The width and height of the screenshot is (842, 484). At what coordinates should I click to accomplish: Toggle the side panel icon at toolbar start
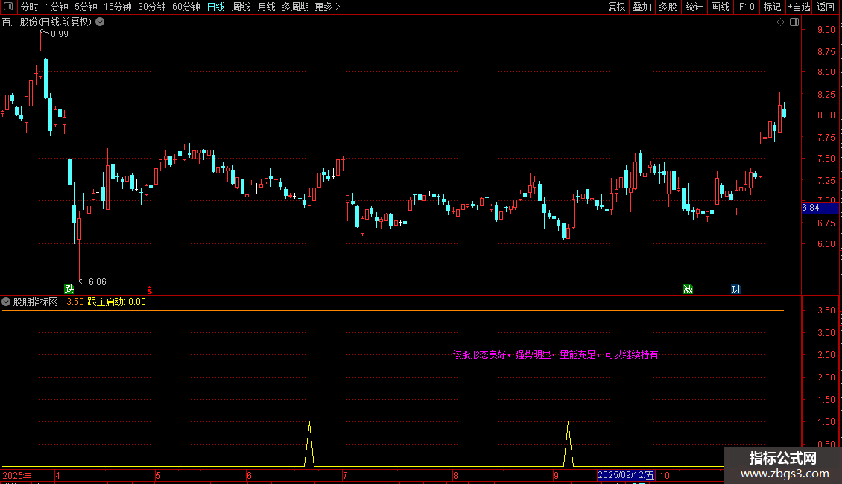8,7
